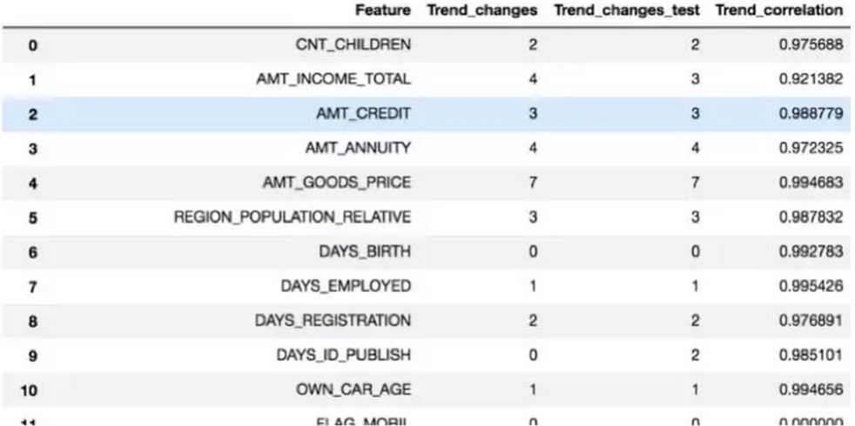Click Trend_changes value in AMT_CREDIT row
The height and width of the screenshot is (426, 855).
[533, 114]
